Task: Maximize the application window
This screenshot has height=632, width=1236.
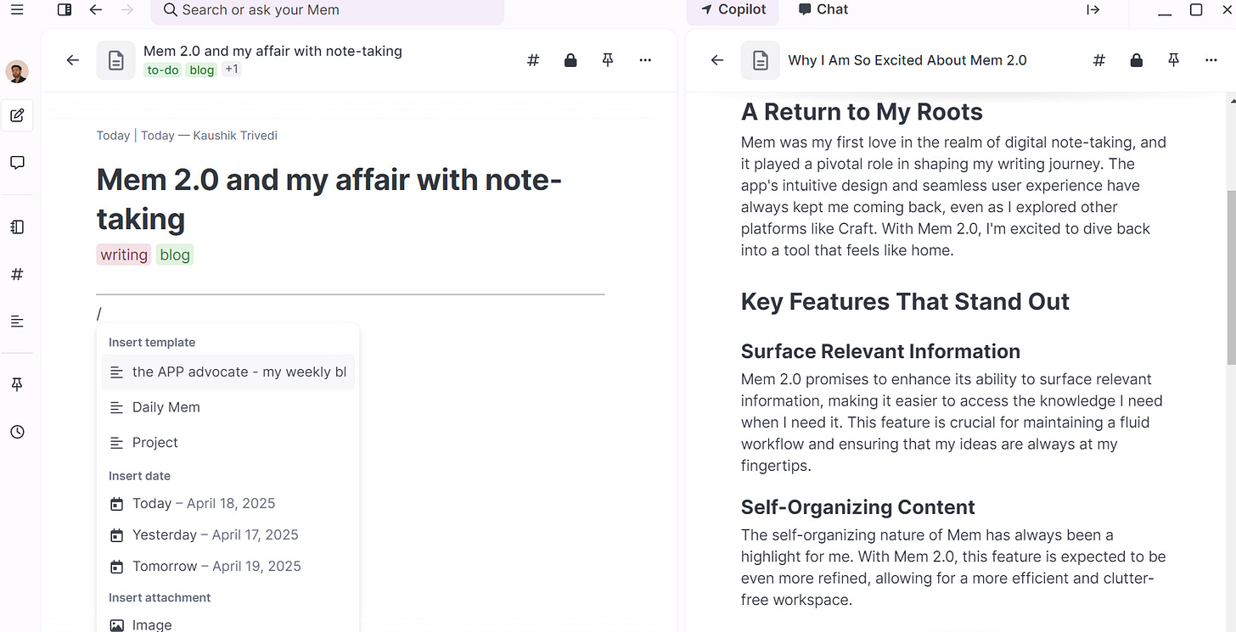Action: (x=1196, y=10)
